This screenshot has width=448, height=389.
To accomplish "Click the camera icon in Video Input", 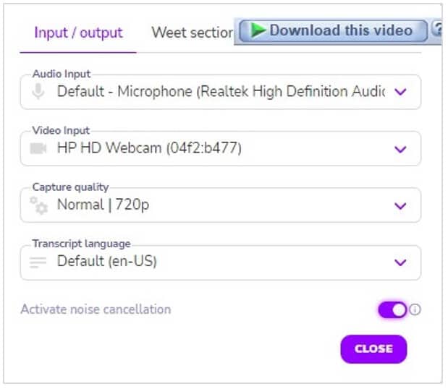I will (38, 148).
